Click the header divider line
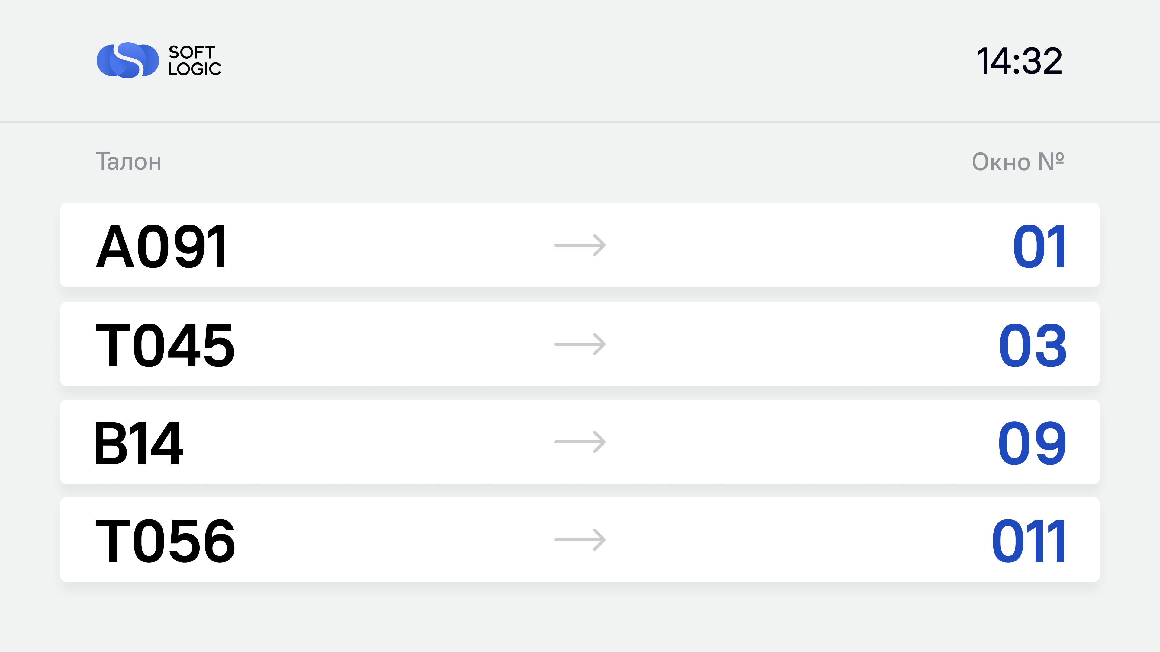Image resolution: width=1160 pixels, height=652 pixels. [x=580, y=121]
